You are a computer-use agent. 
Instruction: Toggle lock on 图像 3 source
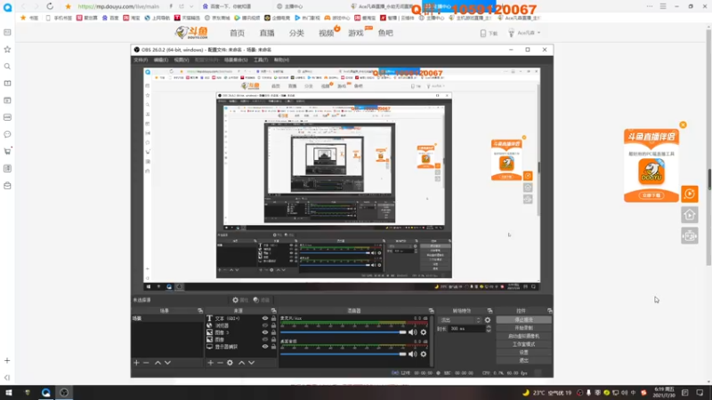point(273,332)
